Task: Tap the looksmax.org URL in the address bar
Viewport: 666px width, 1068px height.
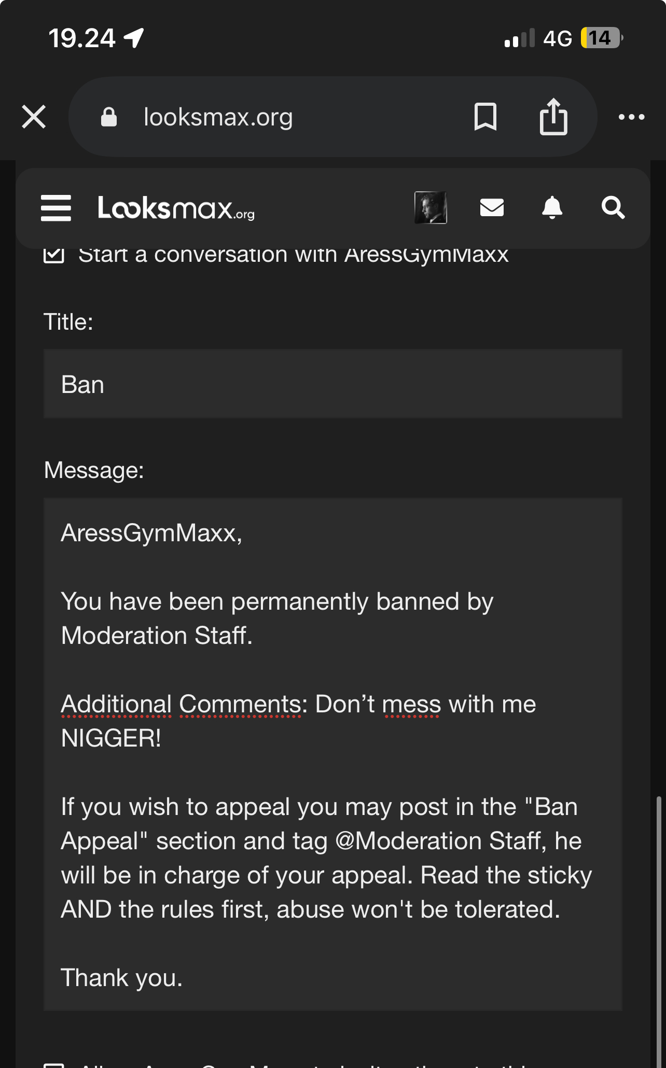Action: [x=218, y=117]
